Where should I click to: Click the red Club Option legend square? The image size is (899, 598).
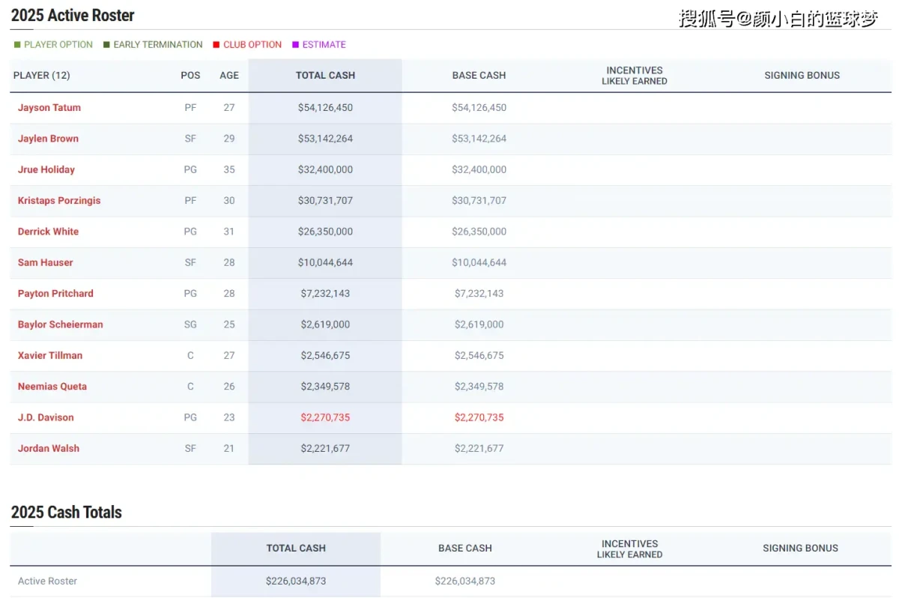[x=216, y=45]
